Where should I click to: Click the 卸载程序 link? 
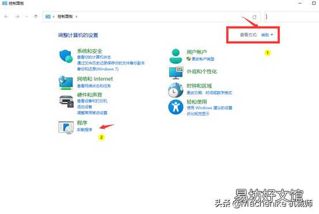pos(85,129)
